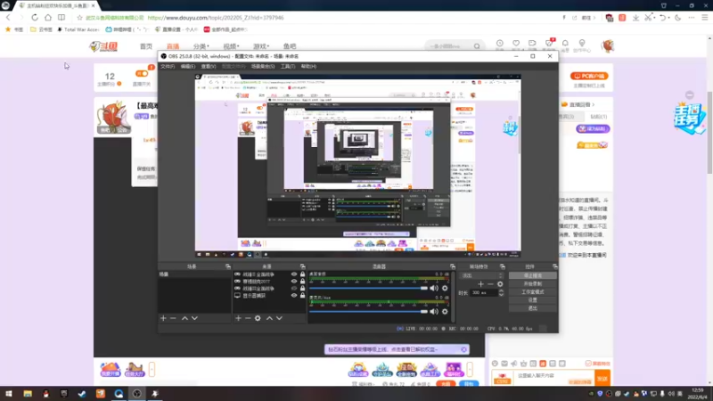Undock the Audio Mixer panel
The image size is (713, 401).
point(453,266)
